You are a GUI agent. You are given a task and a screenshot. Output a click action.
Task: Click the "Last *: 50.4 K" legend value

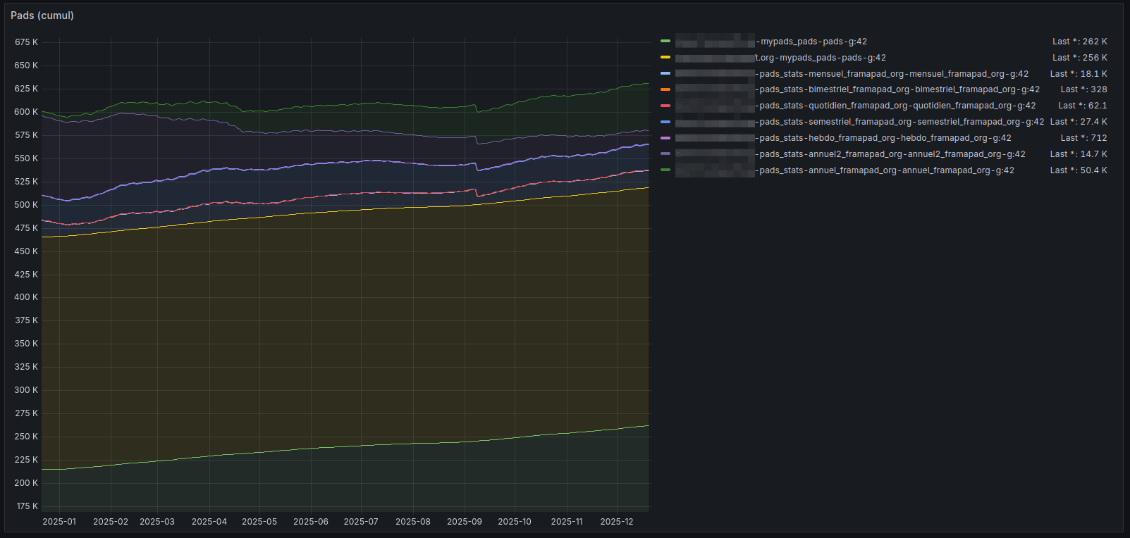(1078, 170)
